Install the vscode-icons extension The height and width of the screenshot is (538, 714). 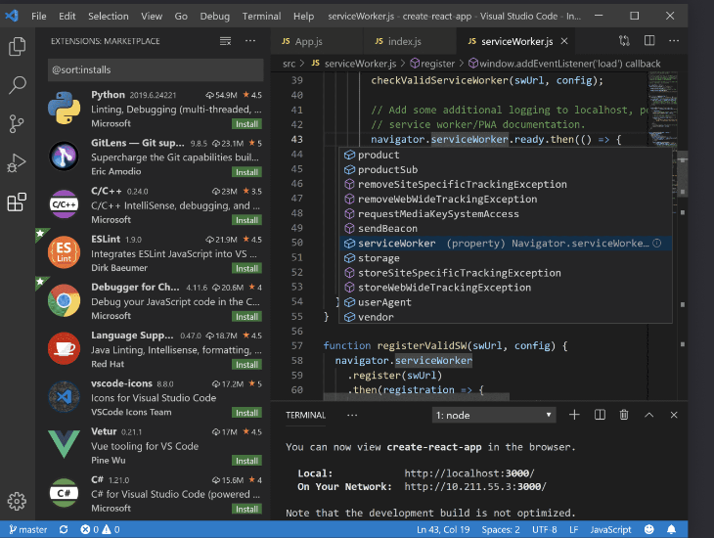[x=246, y=413]
